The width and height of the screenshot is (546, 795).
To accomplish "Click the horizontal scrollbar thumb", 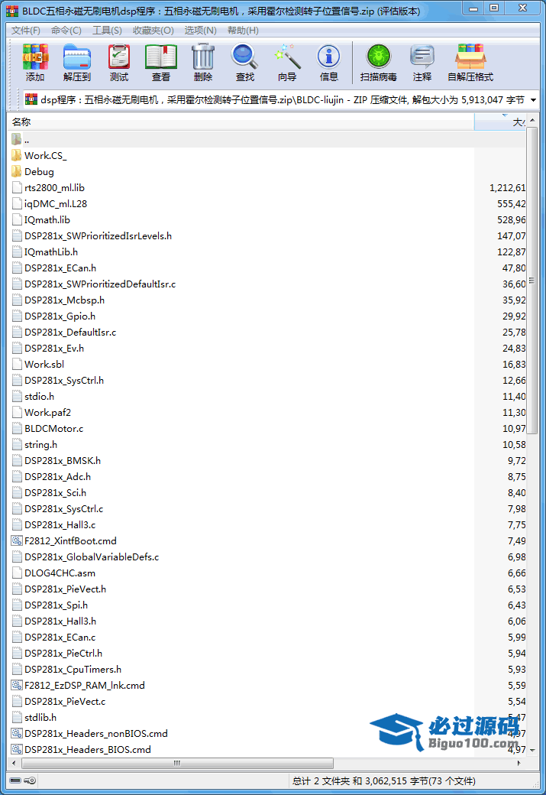I will (177, 763).
